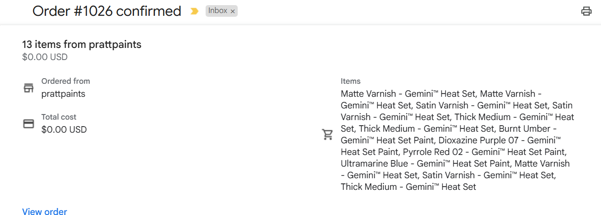Screen dimensions: 601x215
Task: Select the 13 items from prattpaints heading
Action: 82,45
